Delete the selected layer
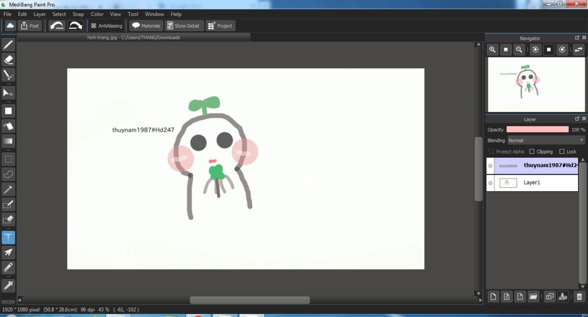This screenshot has width=588, height=317. click(x=579, y=297)
